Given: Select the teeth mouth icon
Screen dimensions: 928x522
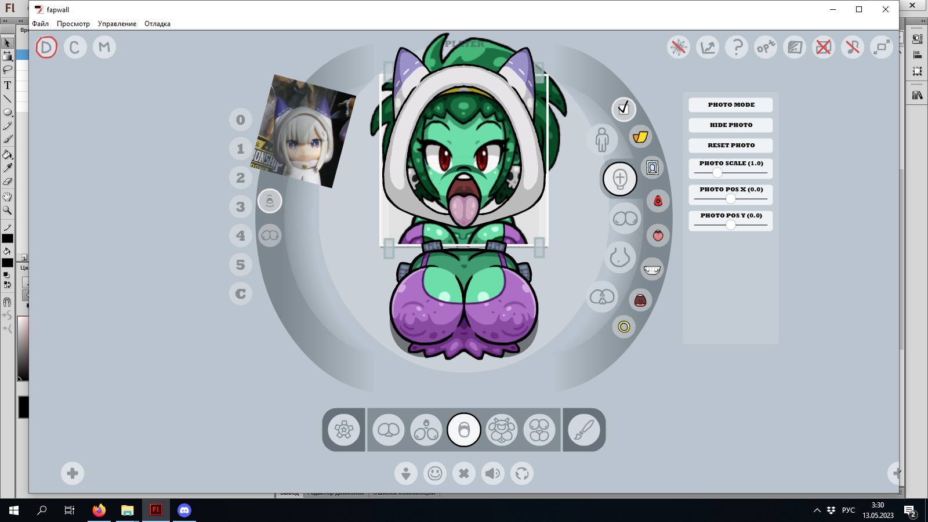Looking at the screenshot, I should tap(652, 270).
